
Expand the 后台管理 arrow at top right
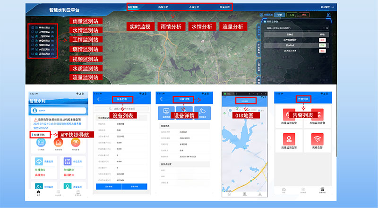tap(333, 8)
